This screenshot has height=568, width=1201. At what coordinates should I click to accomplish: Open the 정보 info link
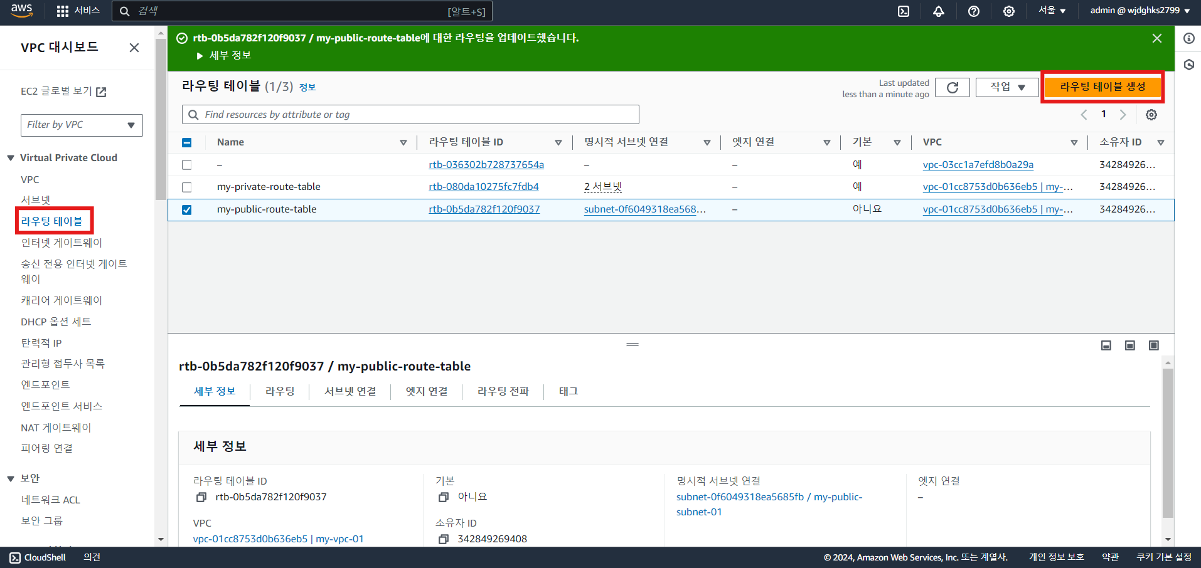[307, 87]
